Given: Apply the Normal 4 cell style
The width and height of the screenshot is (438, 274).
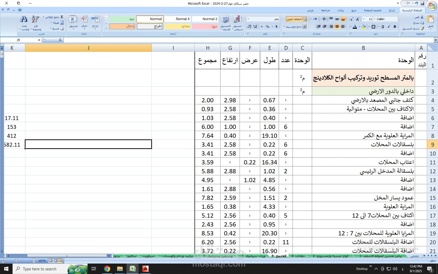Looking at the screenshot, I should pos(178,19).
